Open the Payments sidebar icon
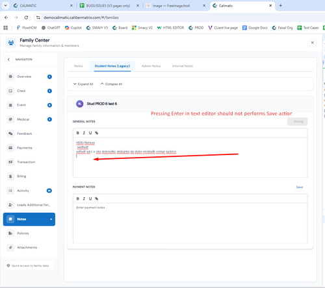 10,148
